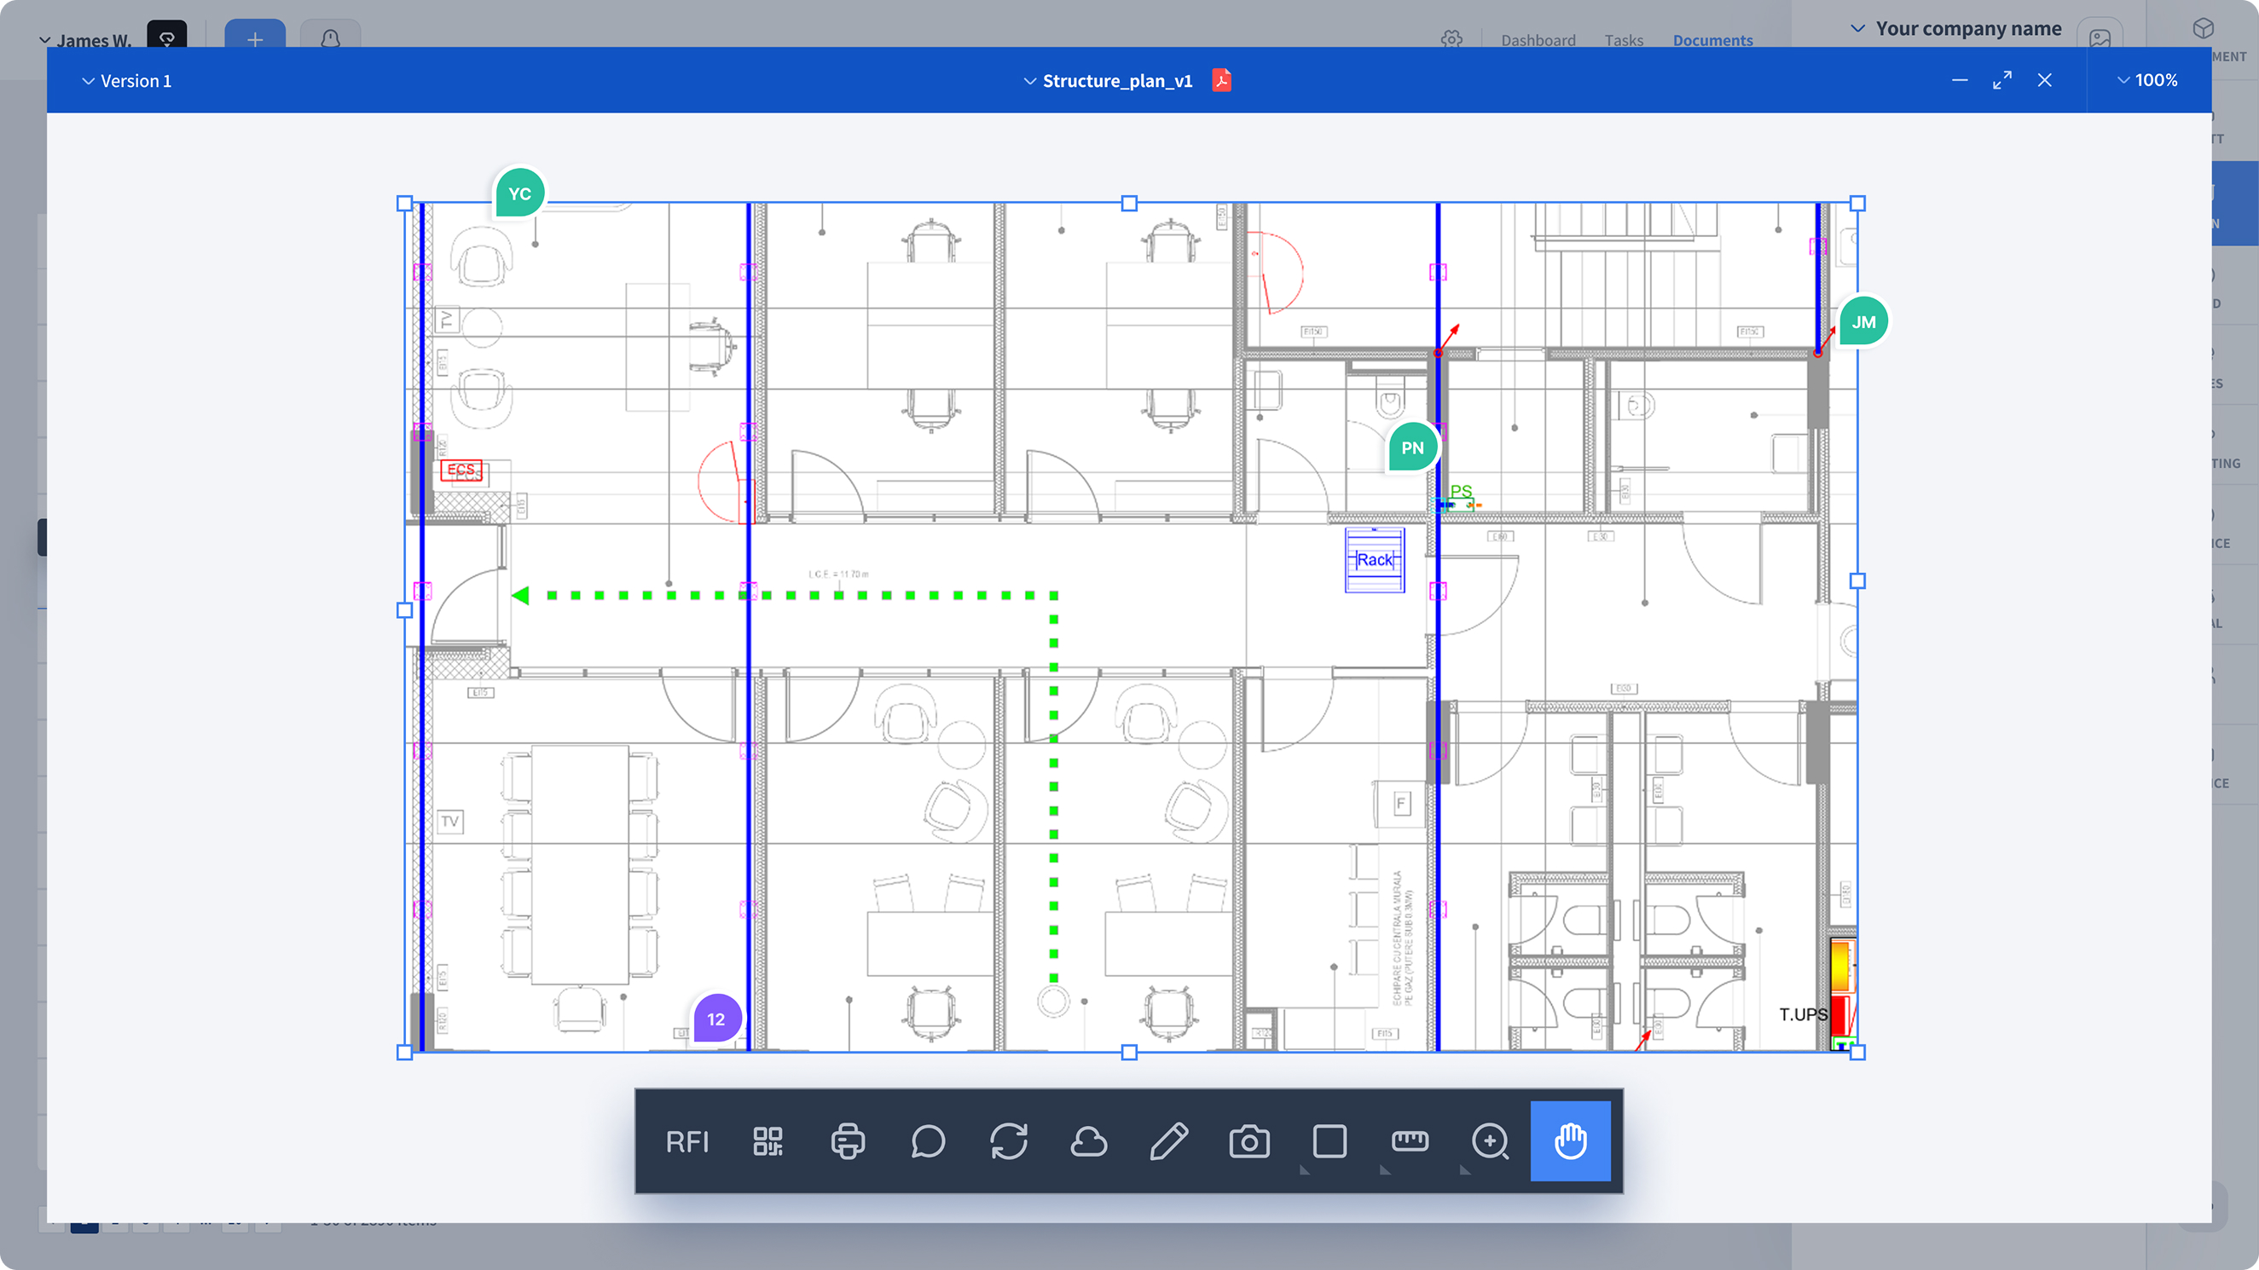This screenshot has width=2259, height=1270.
Task: Add a comment with the speech bubble tool
Action: [x=928, y=1141]
